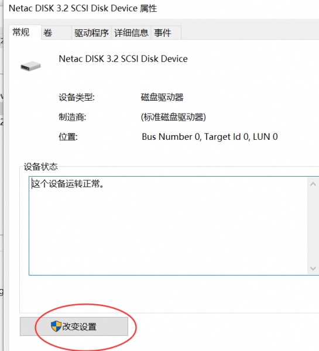Select the 驱动程序 tab

pos(91,33)
